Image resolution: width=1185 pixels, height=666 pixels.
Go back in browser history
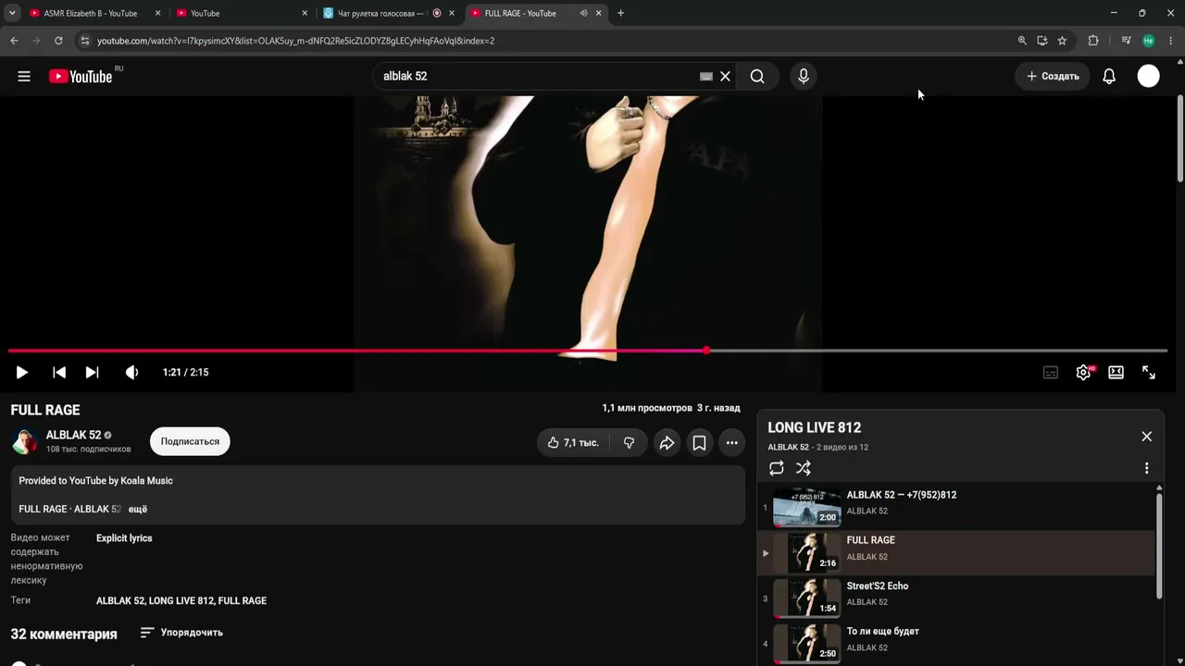coord(14,41)
